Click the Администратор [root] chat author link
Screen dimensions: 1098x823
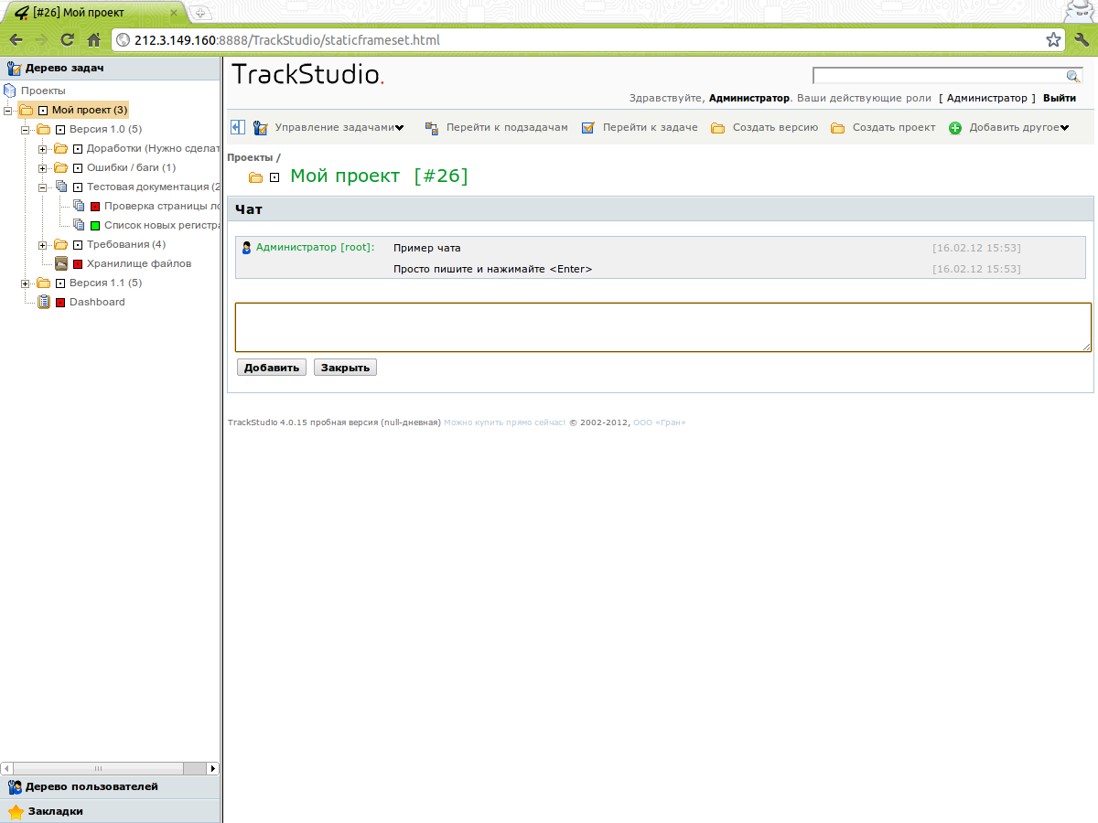coord(315,248)
